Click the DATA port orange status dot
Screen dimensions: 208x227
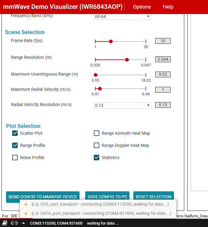(26, 213)
